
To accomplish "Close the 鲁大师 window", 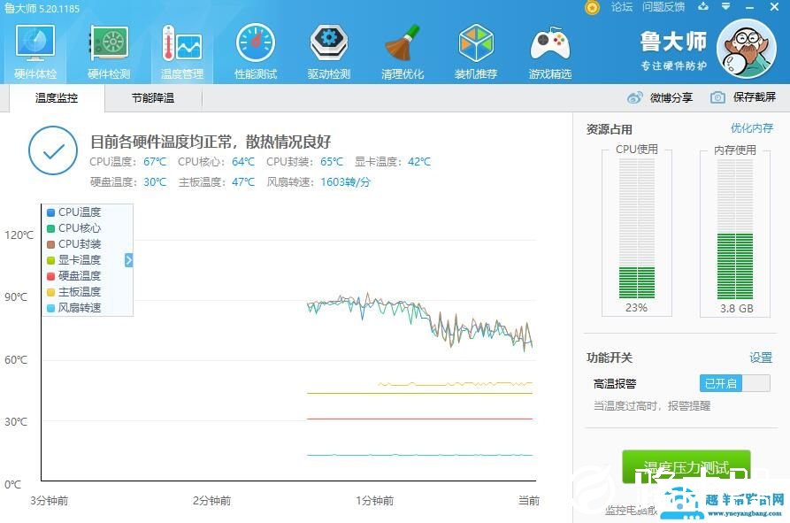I will point(774,6).
